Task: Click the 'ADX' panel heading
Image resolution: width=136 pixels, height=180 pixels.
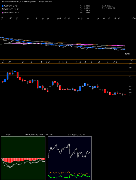Action: pos(52,135)
